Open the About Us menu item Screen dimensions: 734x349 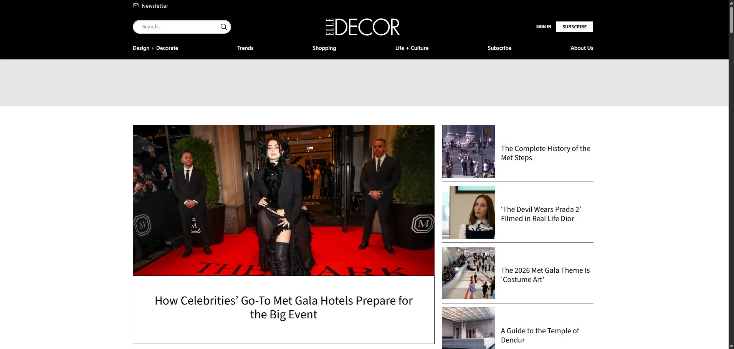[x=582, y=48]
